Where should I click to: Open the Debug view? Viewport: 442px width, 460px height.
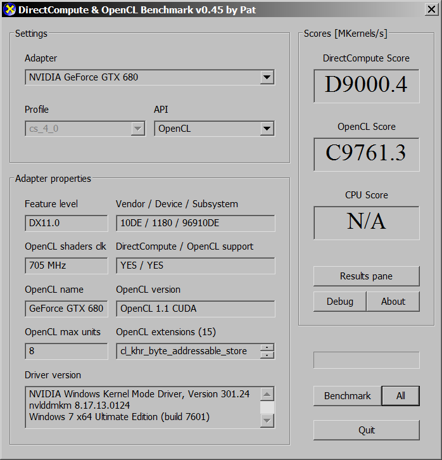point(339,302)
